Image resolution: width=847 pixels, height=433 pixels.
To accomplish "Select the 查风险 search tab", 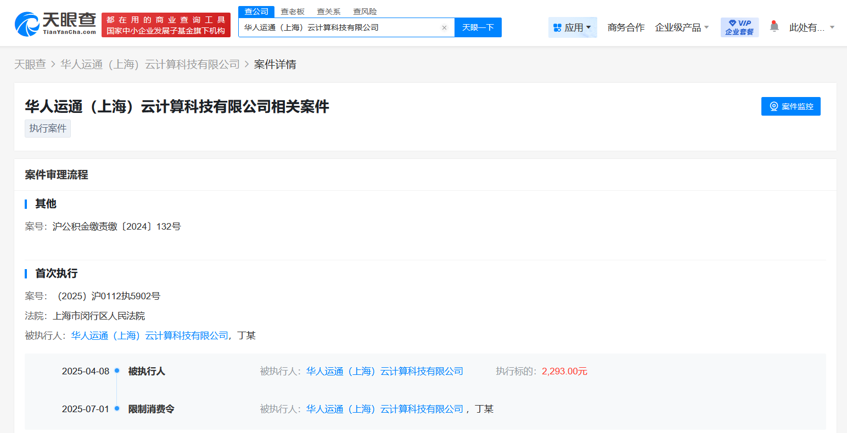I will click(365, 12).
